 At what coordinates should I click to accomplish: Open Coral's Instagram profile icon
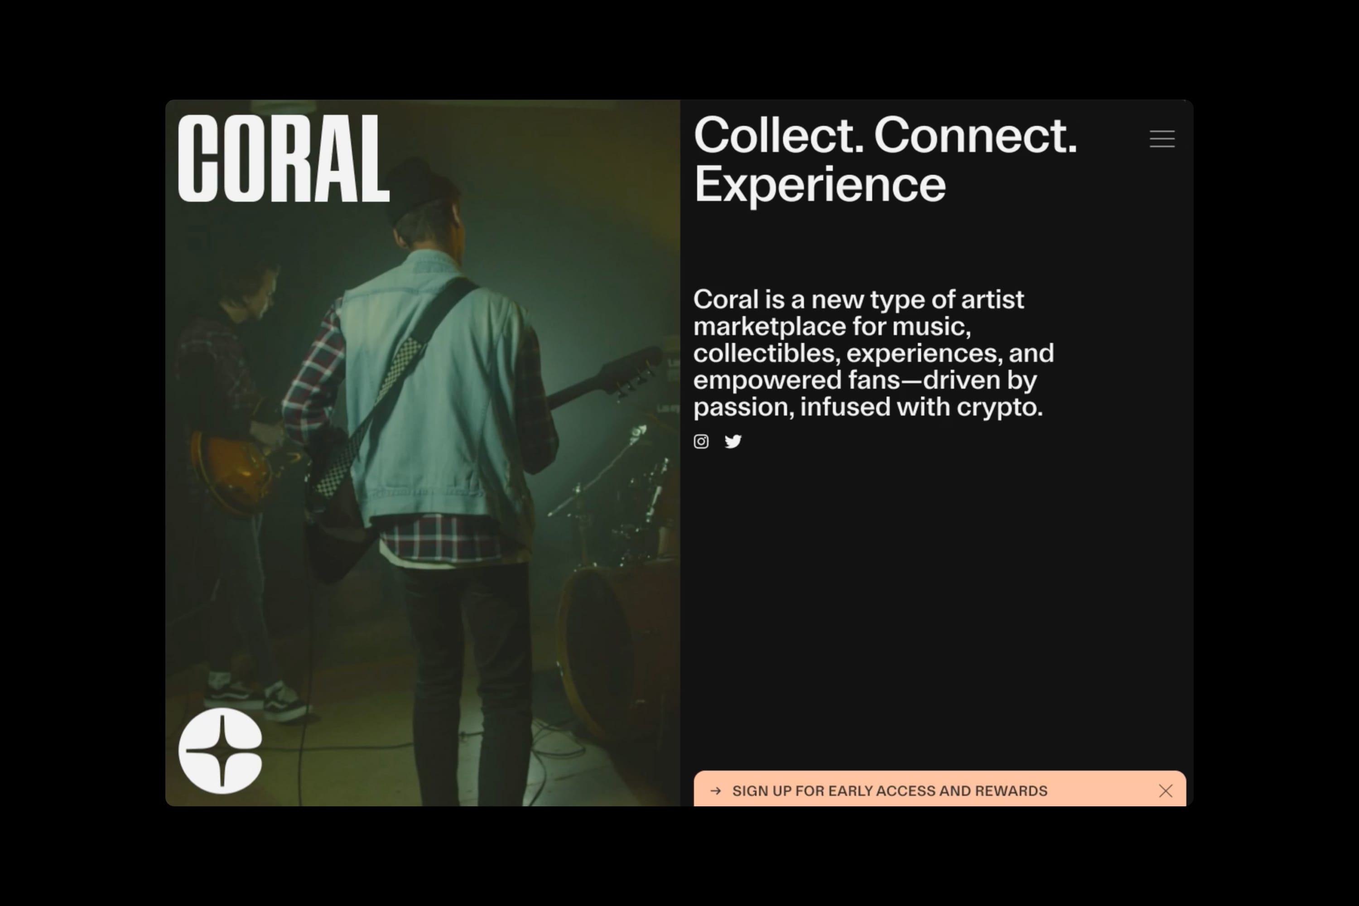(701, 441)
